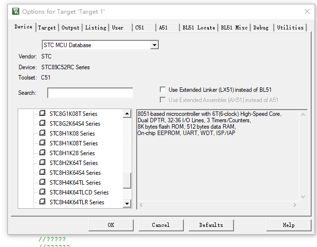Click the 'C51' toolset value
The height and width of the screenshot is (247, 317).
46,78
